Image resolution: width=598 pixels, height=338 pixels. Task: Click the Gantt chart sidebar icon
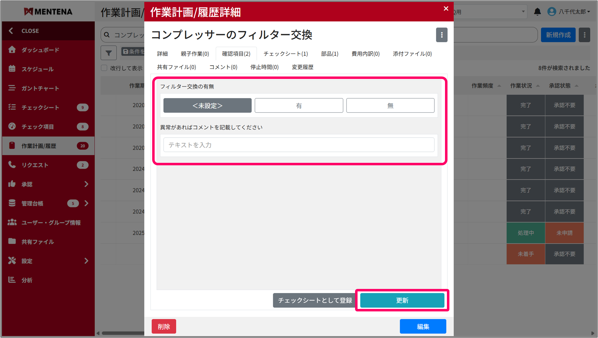point(12,88)
